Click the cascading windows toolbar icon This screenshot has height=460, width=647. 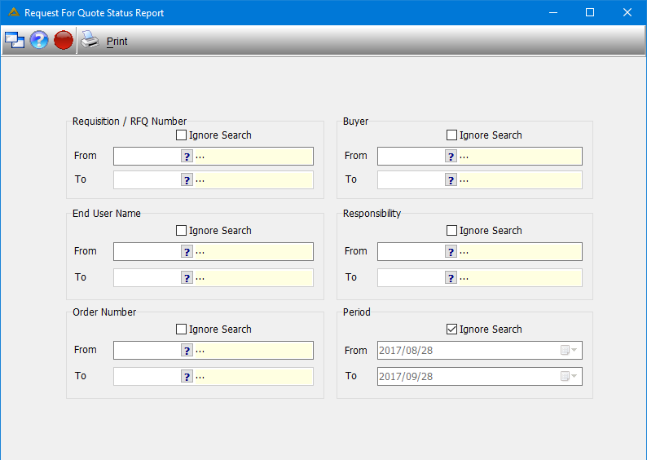15,41
